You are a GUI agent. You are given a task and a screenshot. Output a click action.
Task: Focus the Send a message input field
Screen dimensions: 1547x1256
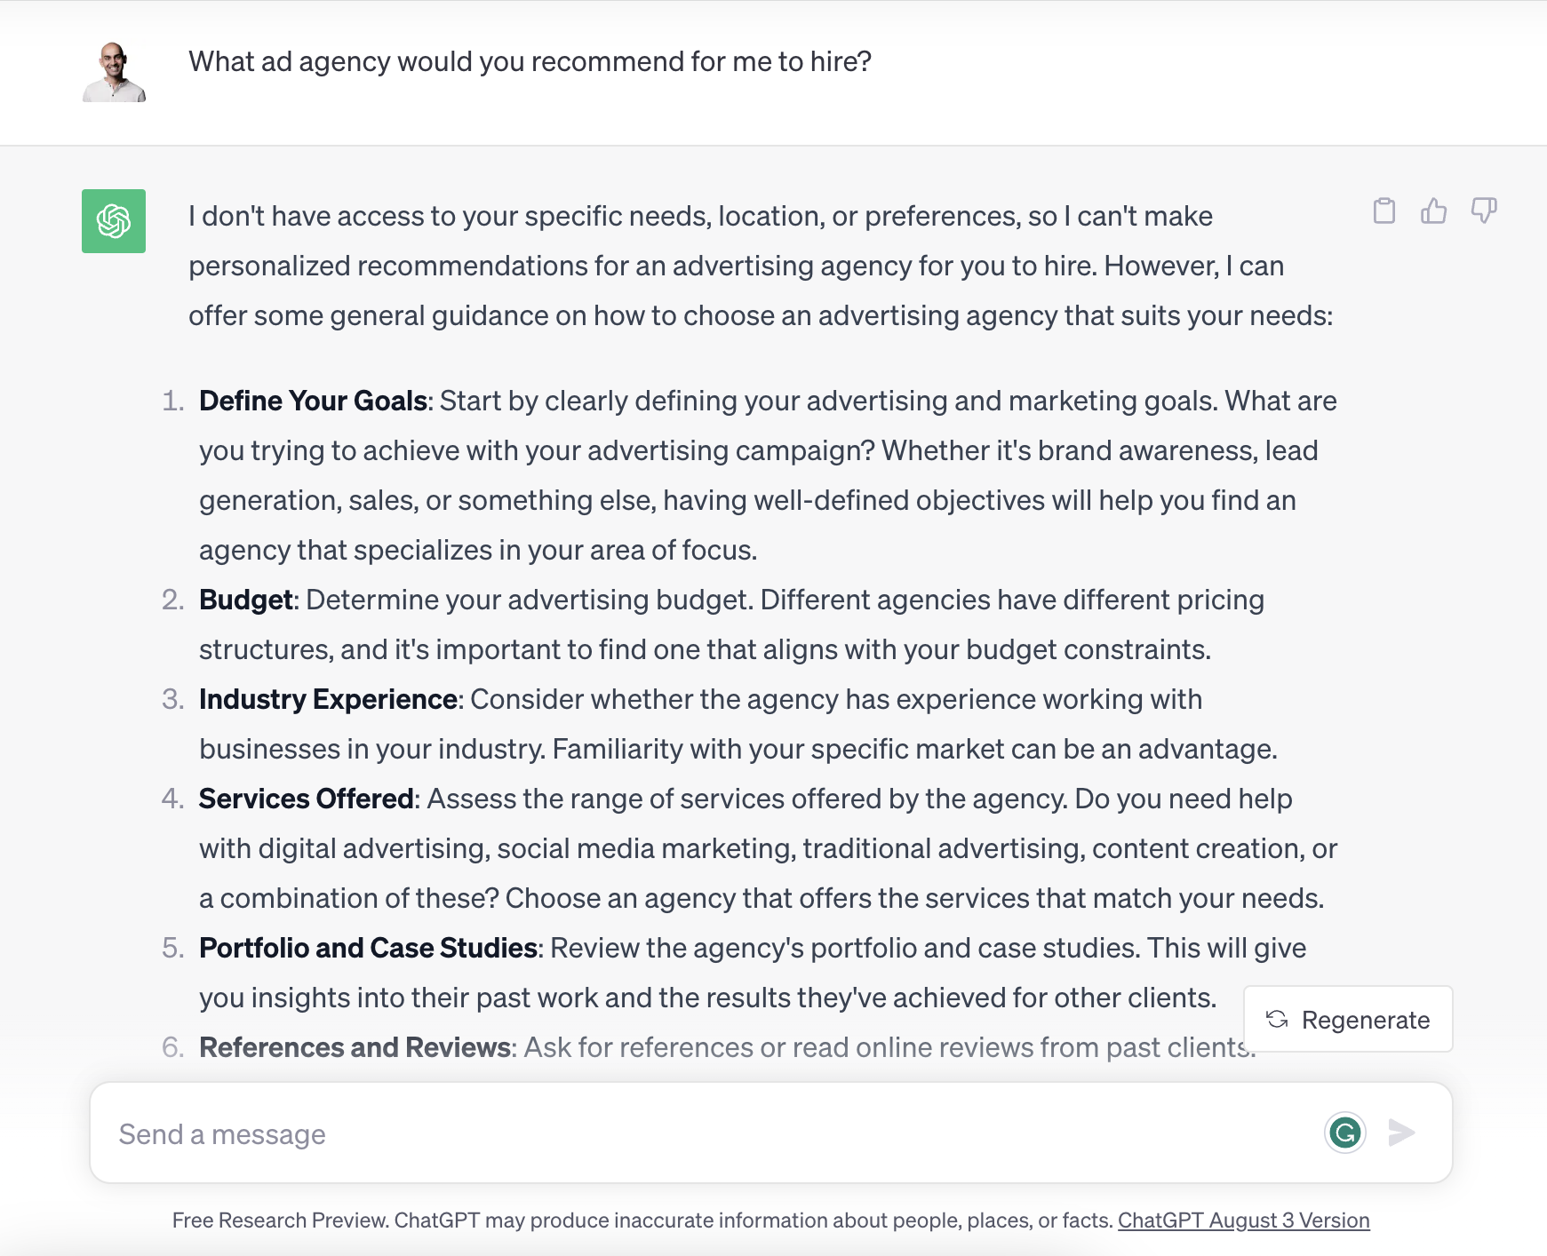point(711,1133)
